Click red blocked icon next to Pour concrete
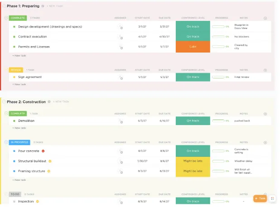Viewport: 280px width, 207px height. pyautogui.click(x=43, y=151)
